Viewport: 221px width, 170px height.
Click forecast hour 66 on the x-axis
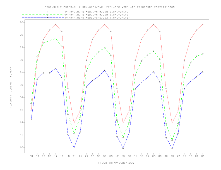pyautogui.click(x=166, y=156)
